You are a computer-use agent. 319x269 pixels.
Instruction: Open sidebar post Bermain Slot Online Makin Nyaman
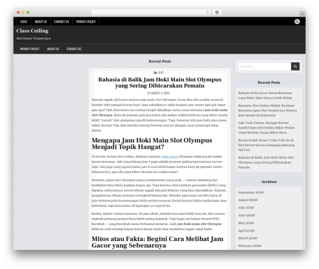pos(267,110)
